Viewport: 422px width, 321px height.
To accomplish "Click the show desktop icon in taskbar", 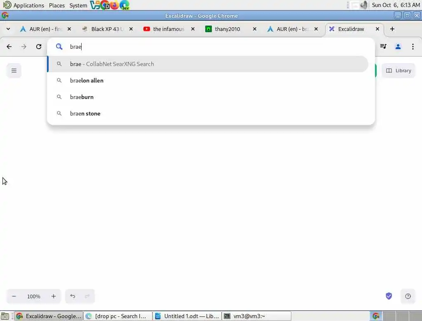I will pyautogui.click(x=5, y=316).
